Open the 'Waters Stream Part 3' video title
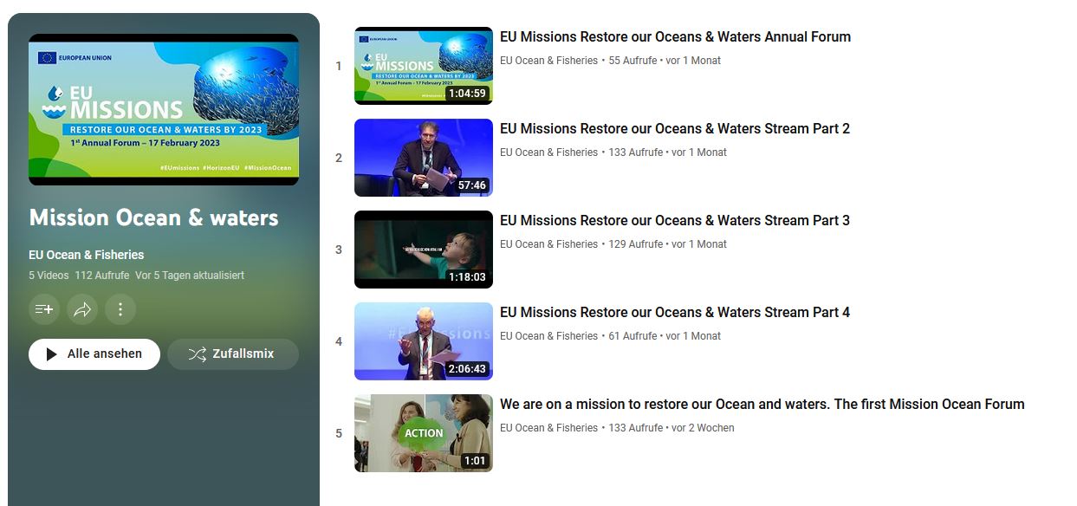The width and height of the screenshot is (1077, 506). [x=675, y=221]
